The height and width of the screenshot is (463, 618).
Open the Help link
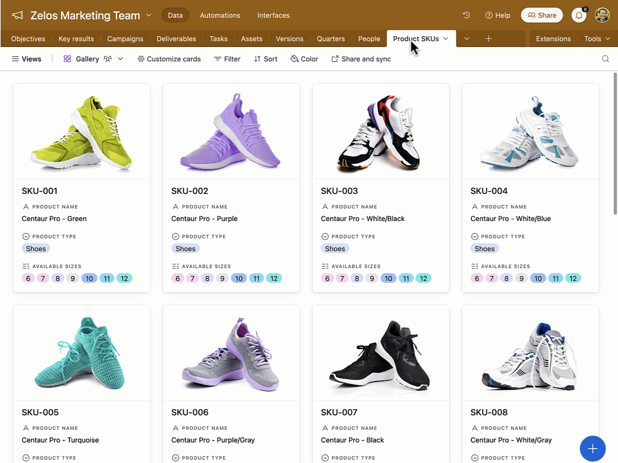click(x=497, y=15)
